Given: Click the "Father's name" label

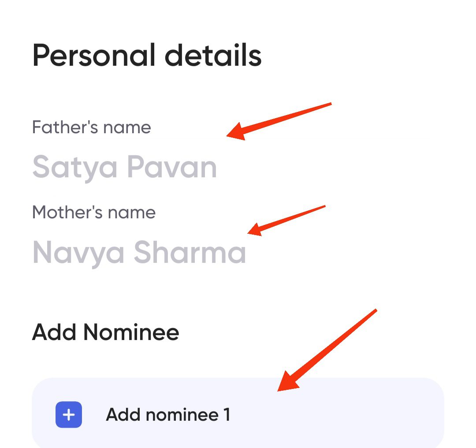Looking at the screenshot, I should 92,127.
